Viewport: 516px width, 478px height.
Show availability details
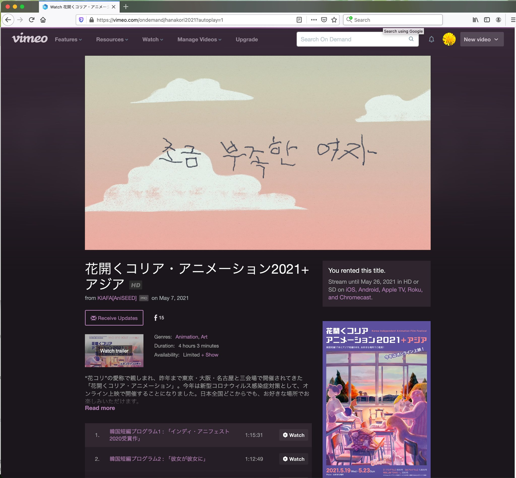[210, 355]
